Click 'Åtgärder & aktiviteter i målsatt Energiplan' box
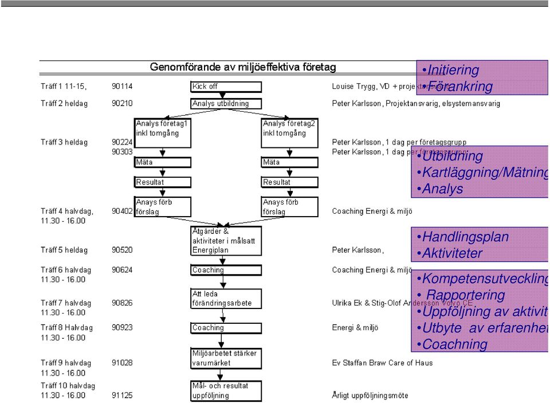Image resolution: width=550 pixels, height=403 pixels. coord(226,241)
